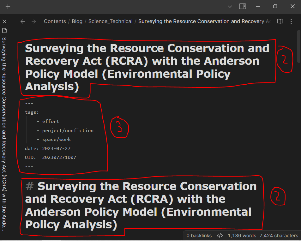Create a new tab with the plus icon
Viewport: 301px width, 241px height.
[x=8, y=7]
